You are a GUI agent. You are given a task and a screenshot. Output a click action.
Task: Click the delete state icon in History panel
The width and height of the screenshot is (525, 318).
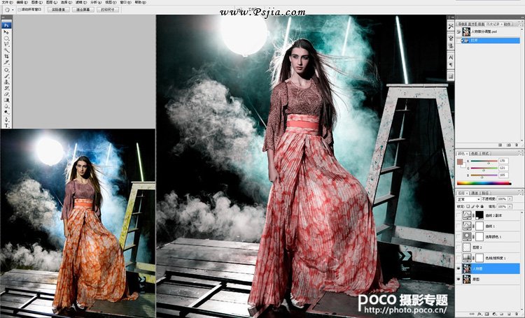coord(518,143)
